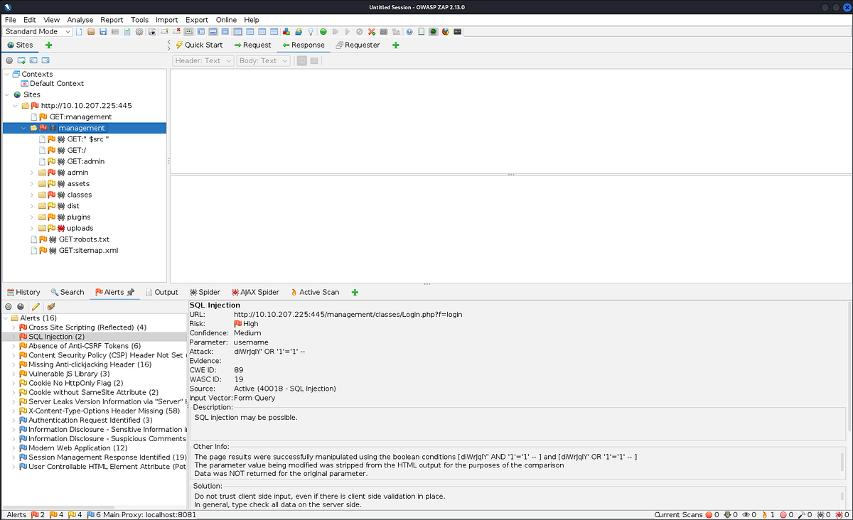
Task: Click the Other Info panel vertical scrollbar
Action: 843,464
